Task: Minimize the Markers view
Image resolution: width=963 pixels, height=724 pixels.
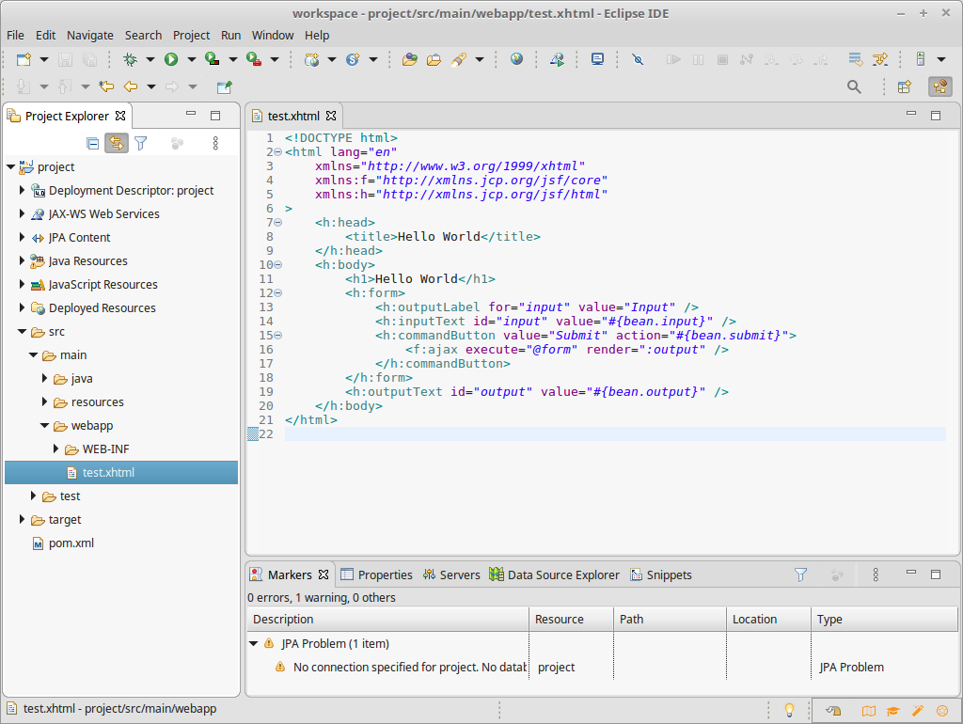Action: point(910,573)
